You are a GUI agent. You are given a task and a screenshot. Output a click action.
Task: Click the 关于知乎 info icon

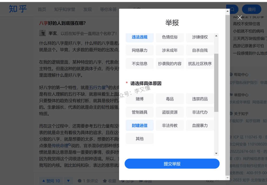coord(231,113)
